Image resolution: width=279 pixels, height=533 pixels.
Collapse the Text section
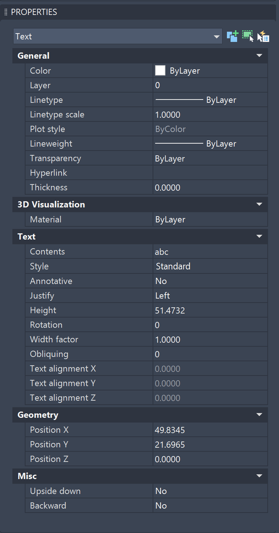pos(259,236)
